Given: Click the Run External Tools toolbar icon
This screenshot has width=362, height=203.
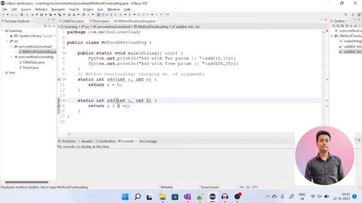Looking at the screenshot, I should pyautogui.click(x=59, y=15).
